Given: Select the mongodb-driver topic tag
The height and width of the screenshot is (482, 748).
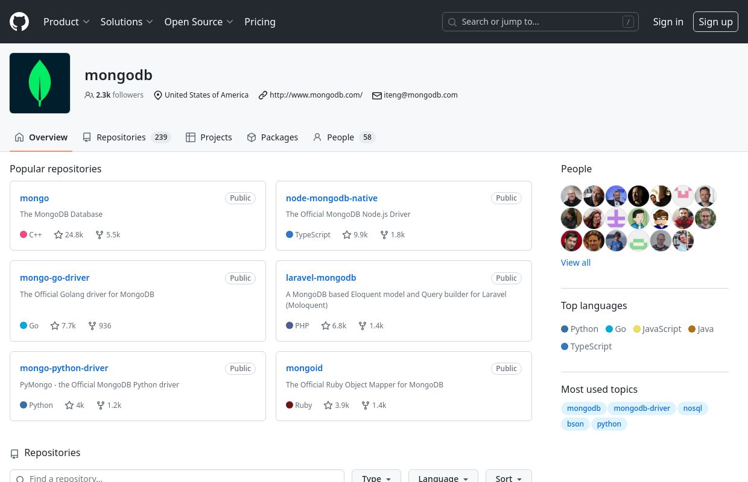Looking at the screenshot, I should [642, 408].
